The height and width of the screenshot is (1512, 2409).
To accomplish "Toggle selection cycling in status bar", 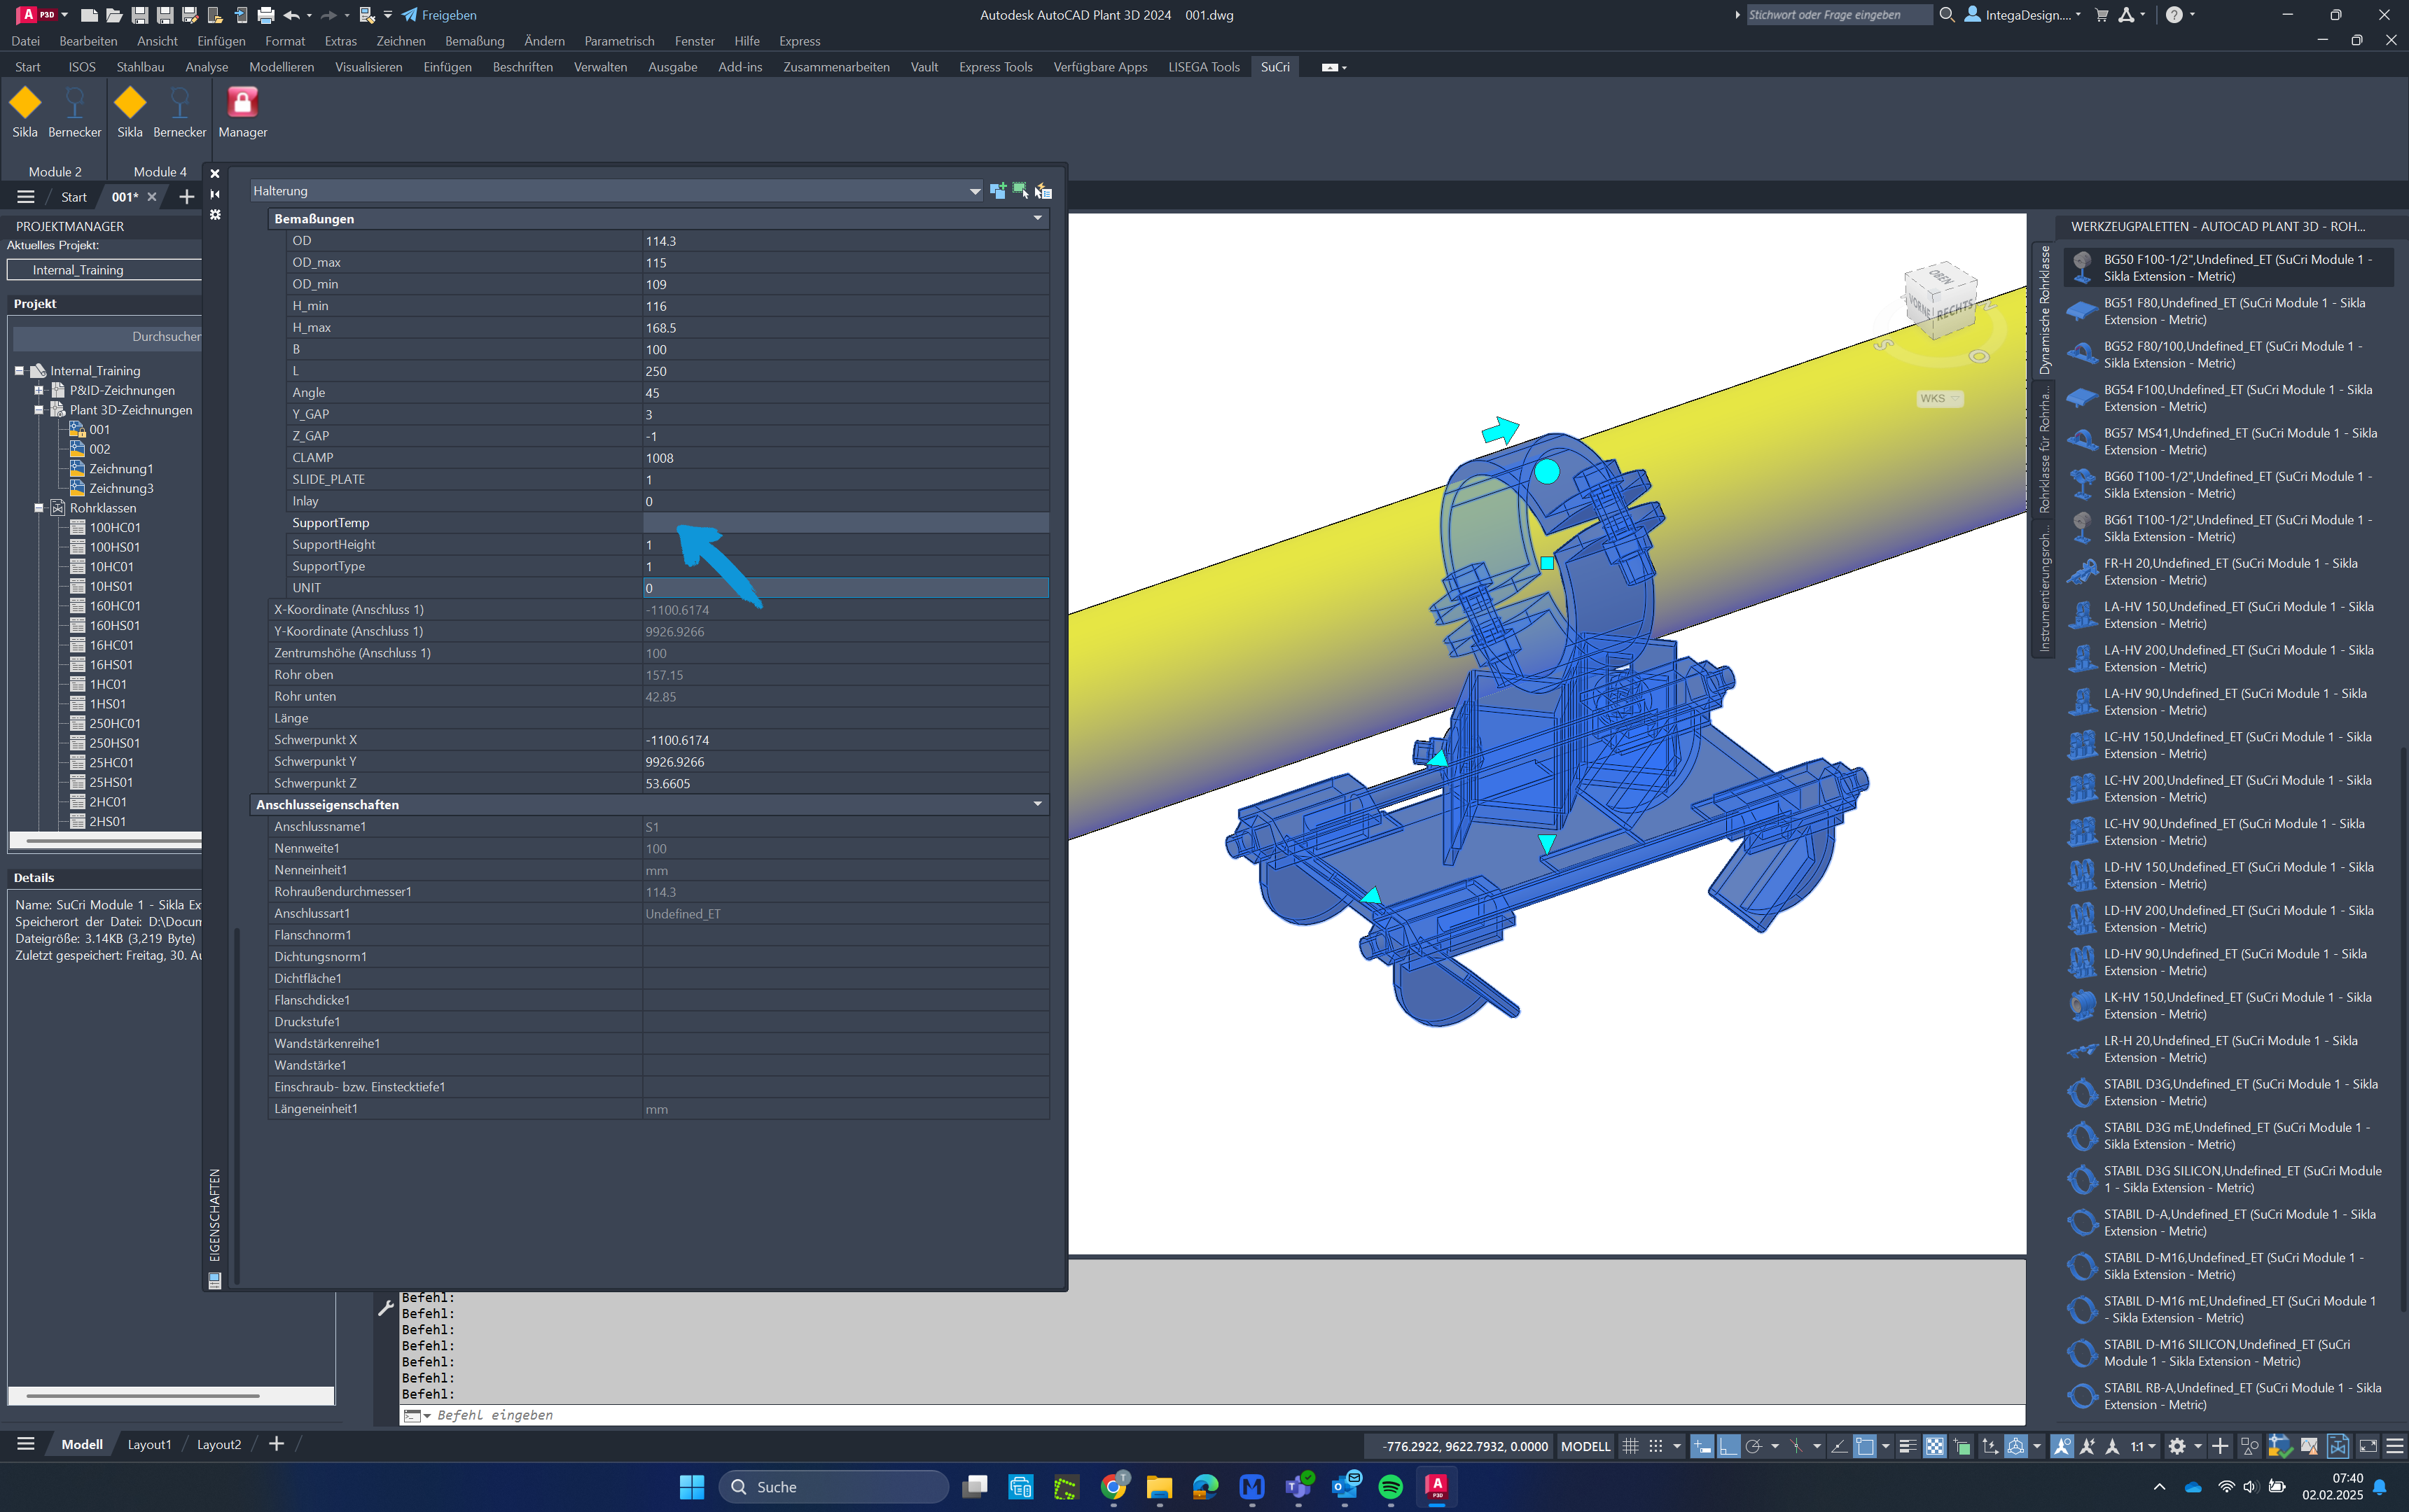I will (x=1962, y=1446).
